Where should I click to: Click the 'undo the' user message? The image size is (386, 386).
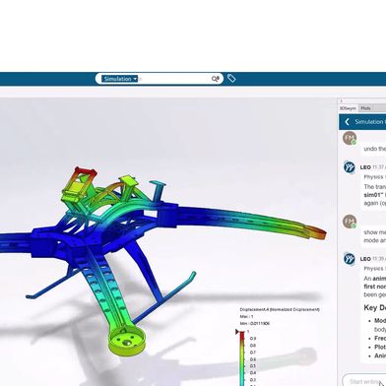(x=375, y=149)
